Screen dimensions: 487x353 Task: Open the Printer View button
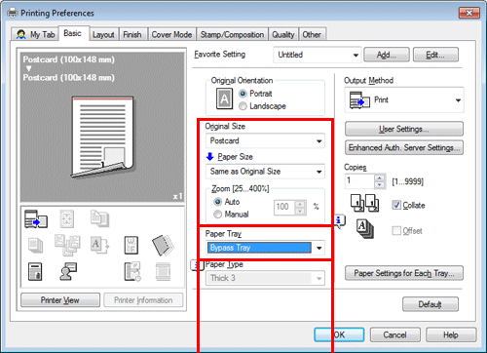point(60,300)
